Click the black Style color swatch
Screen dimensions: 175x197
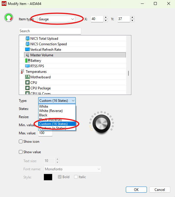point(48,177)
